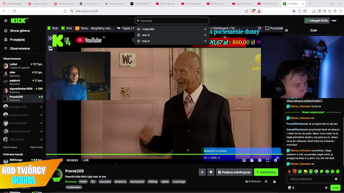Open chat settings gear icon

(x=326, y=188)
